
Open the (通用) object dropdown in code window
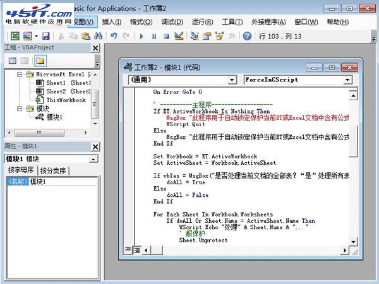232,80
